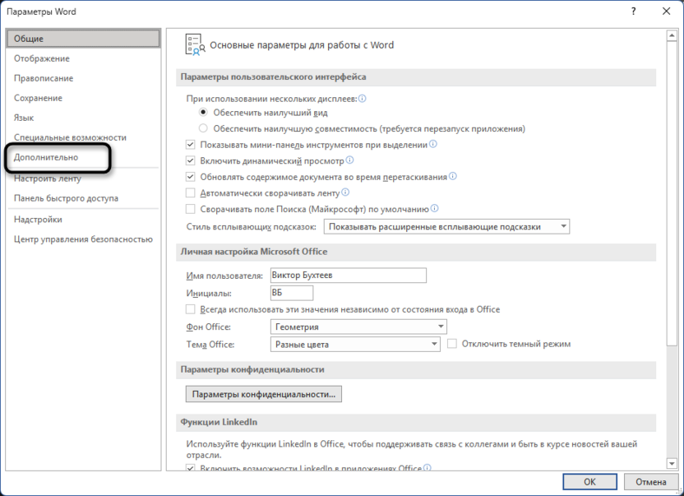Click the 'Имя пользователя' input field
Viewport: 684px width, 496px height.
tap(348, 275)
